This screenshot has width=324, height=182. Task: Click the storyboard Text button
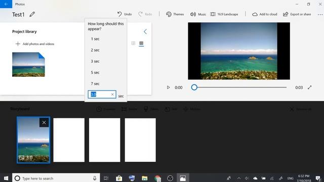click(x=171, y=109)
